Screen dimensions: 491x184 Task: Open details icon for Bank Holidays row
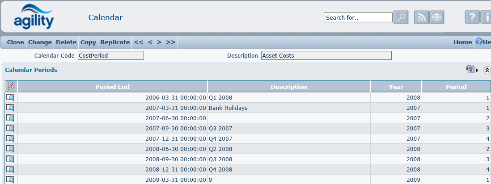tap(10, 108)
